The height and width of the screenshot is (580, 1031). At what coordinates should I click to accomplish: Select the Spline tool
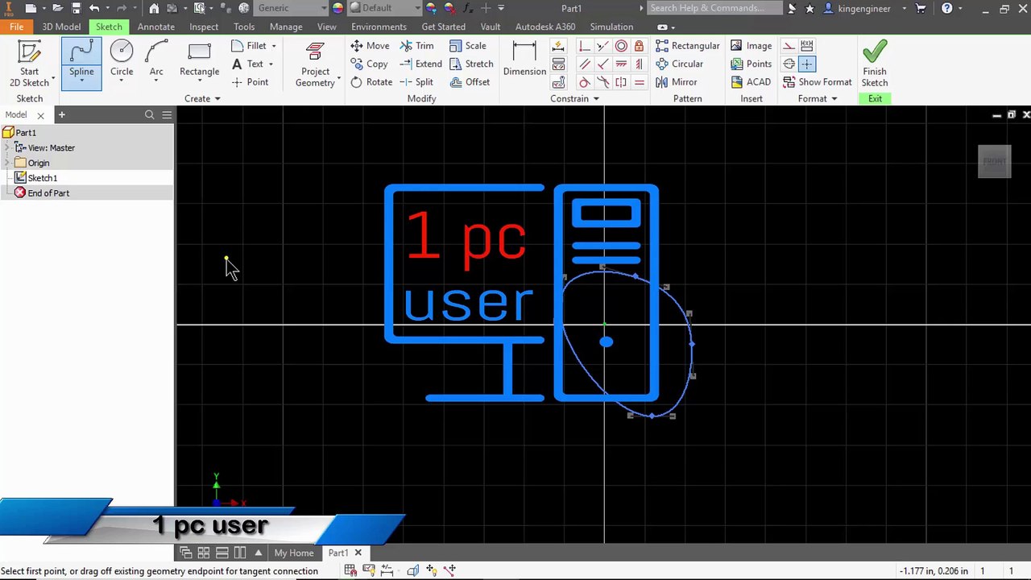[81, 62]
